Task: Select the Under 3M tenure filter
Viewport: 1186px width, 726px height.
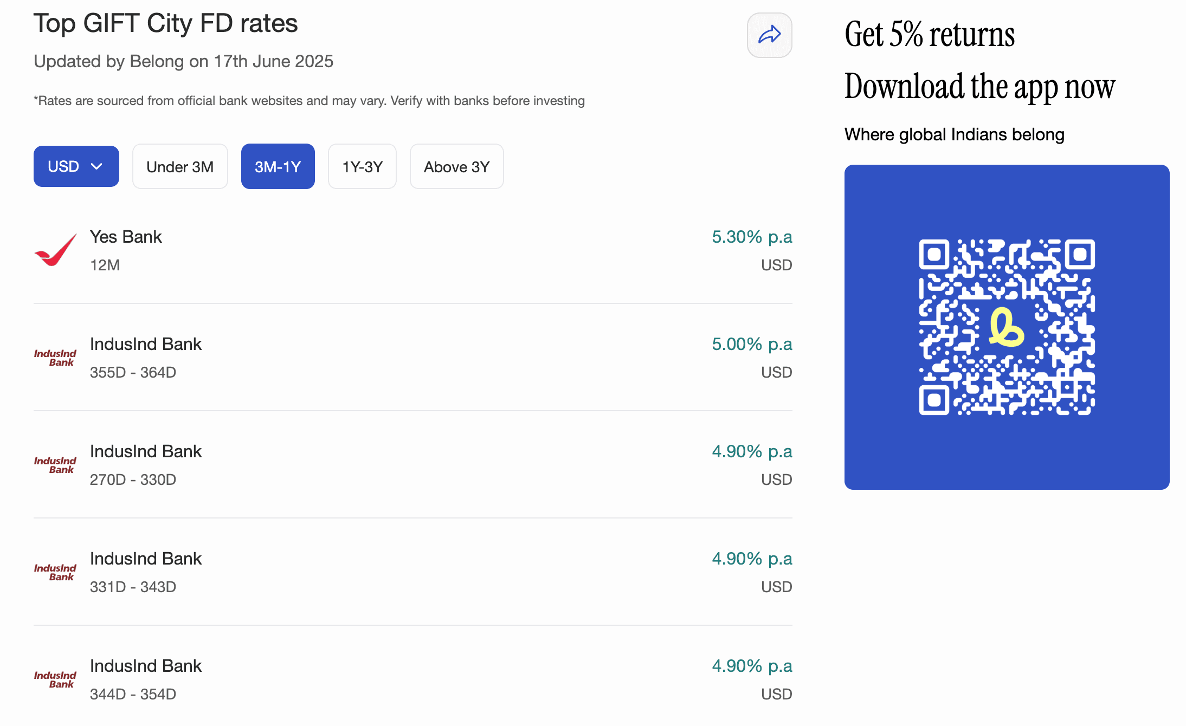Action: 180,166
